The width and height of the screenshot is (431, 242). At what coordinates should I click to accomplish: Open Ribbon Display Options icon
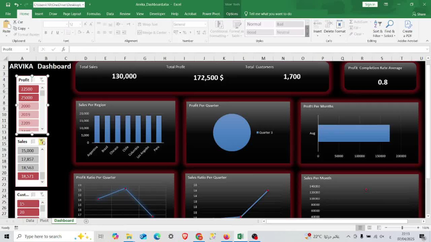386,4
